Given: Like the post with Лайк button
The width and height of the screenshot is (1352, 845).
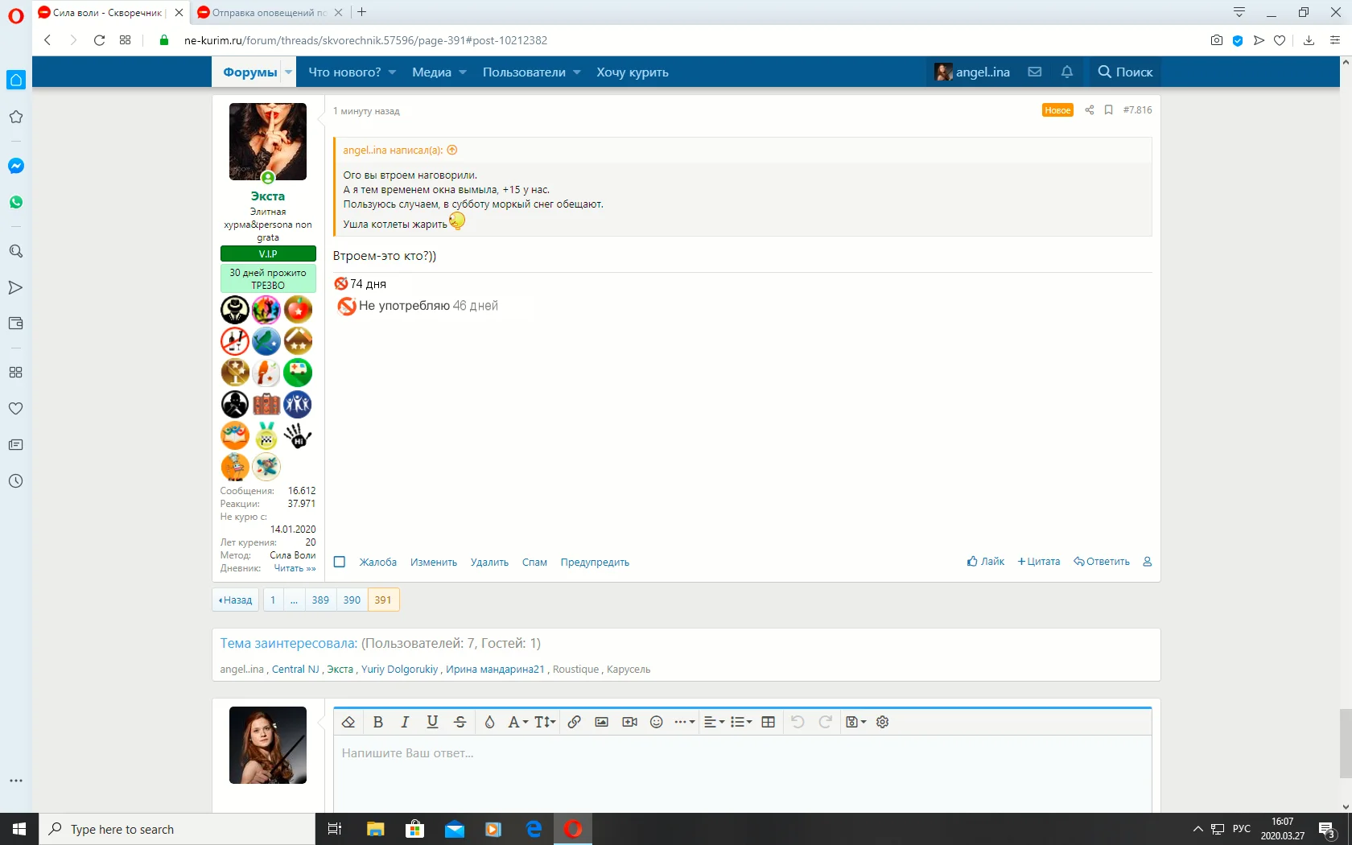Looking at the screenshot, I should coord(986,561).
